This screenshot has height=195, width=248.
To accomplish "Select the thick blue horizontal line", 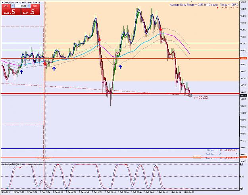I will pyautogui.click(x=120, y=149).
